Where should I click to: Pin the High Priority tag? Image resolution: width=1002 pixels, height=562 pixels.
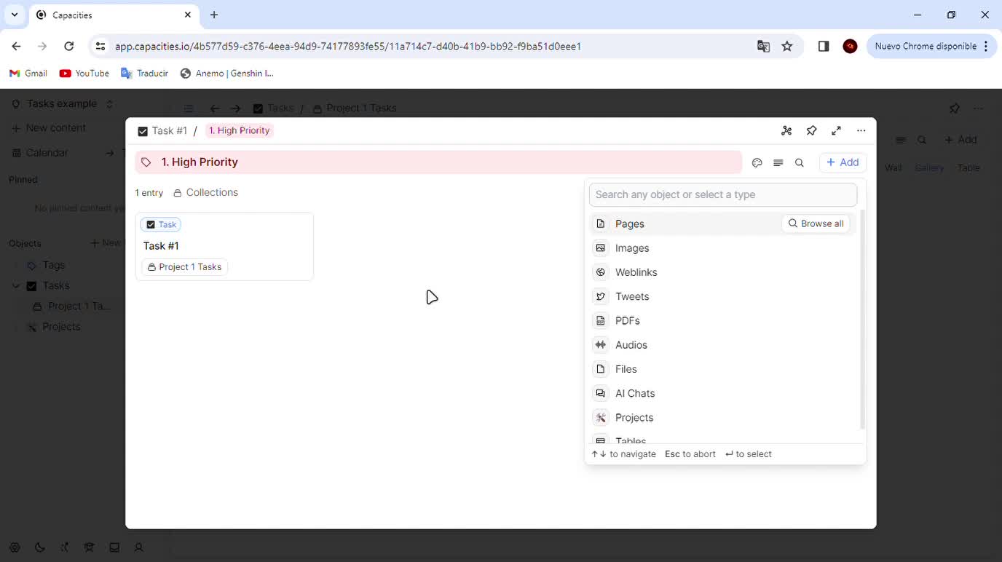(x=811, y=131)
